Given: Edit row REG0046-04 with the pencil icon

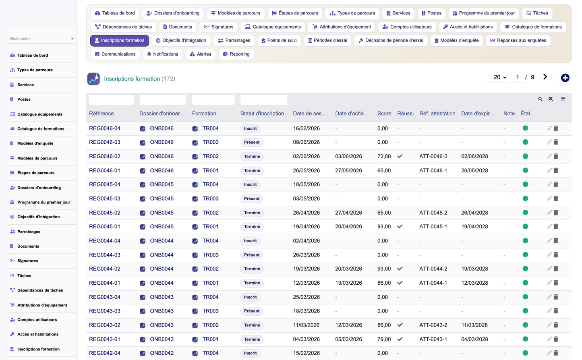Looking at the screenshot, I should 549,128.
